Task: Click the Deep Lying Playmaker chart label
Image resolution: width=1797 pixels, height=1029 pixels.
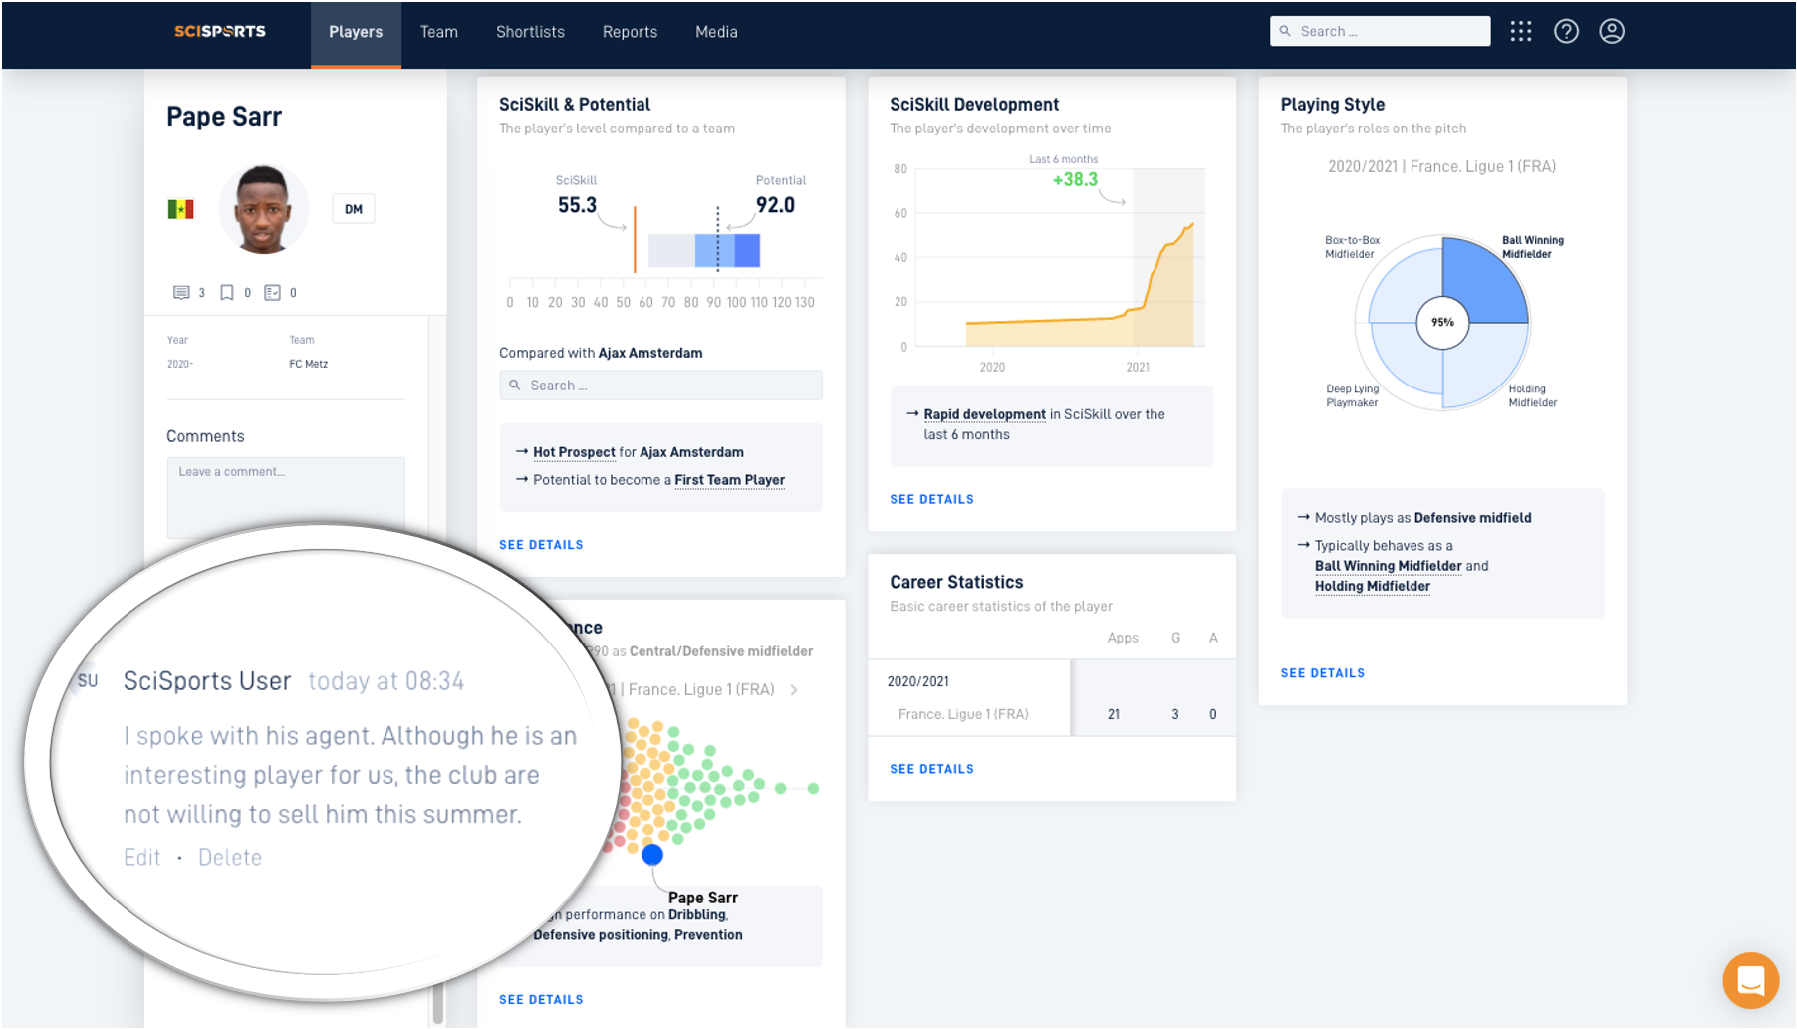Action: (x=1352, y=395)
